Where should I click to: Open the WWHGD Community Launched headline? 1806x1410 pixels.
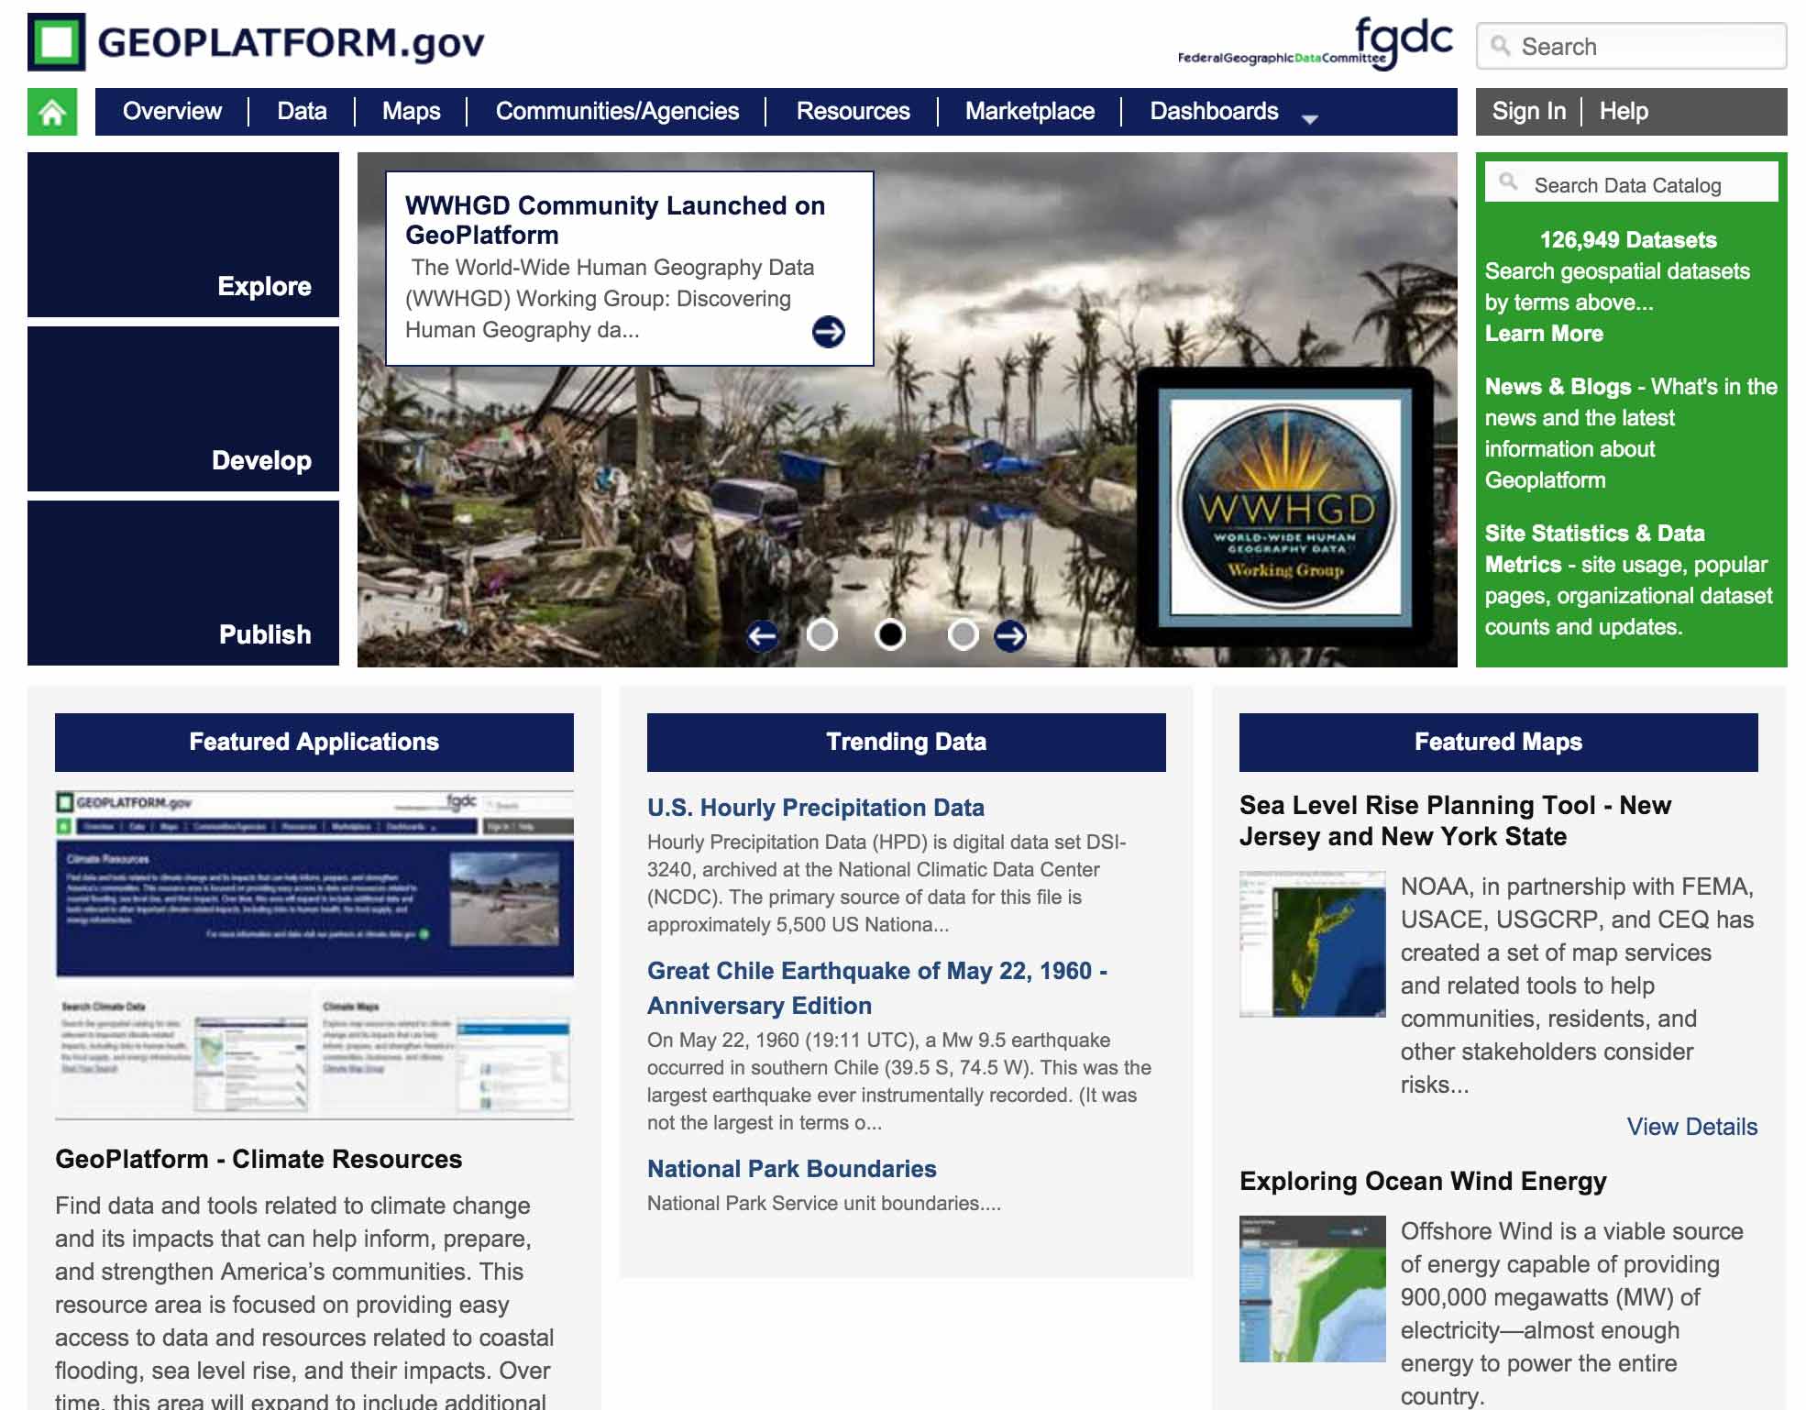coord(615,220)
